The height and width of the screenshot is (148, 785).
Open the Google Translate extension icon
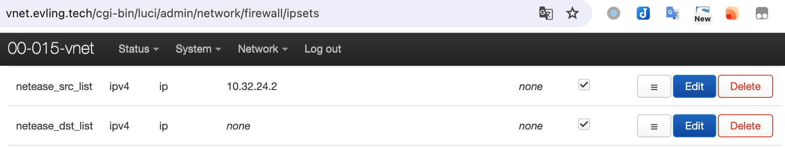[x=673, y=13]
